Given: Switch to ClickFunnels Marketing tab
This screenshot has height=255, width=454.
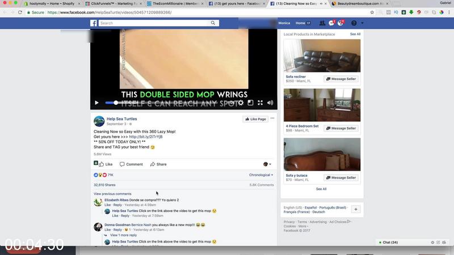Looking at the screenshot, I should coord(114,4).
